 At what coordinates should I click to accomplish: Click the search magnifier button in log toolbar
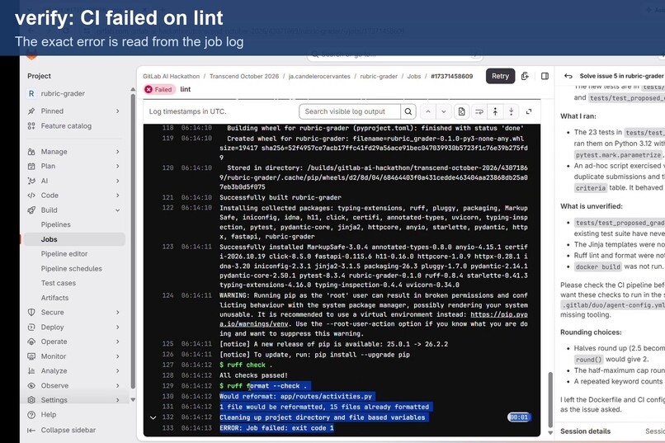pos(408,111)
